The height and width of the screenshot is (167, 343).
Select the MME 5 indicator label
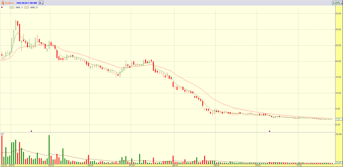point(19,8)
